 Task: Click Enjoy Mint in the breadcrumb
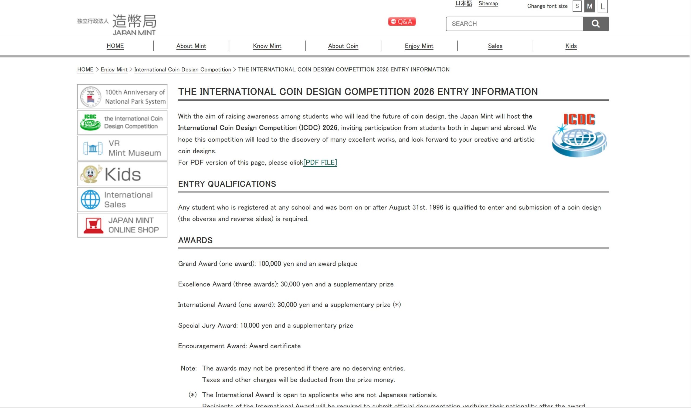(x=114, y=70)
